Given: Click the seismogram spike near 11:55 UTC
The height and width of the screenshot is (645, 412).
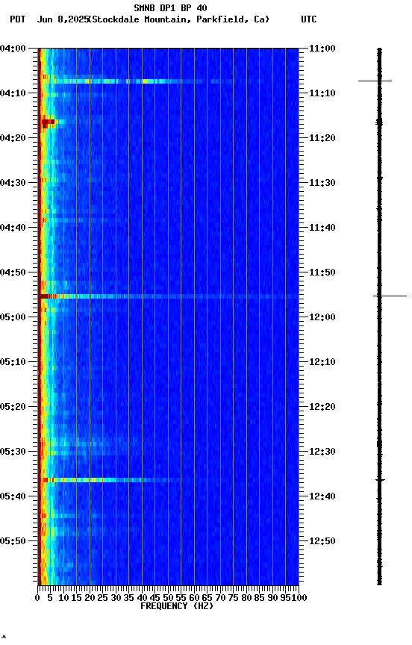Looking at the screenshot, I should tap(390, 296).
